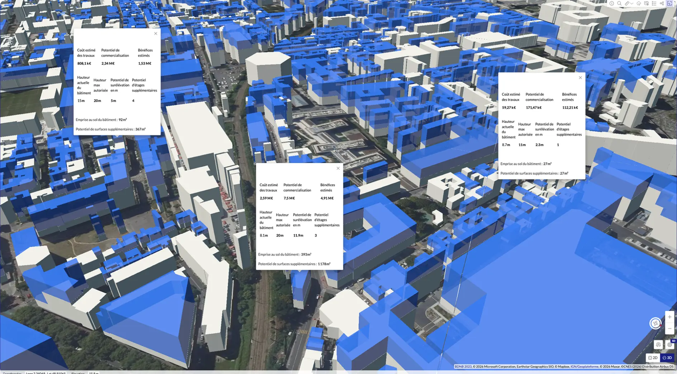Click 'Potentiel de surfaces supplémentaires : 367m²' text
This screenshot has width=677, height=374.
(x=110, y=129)
